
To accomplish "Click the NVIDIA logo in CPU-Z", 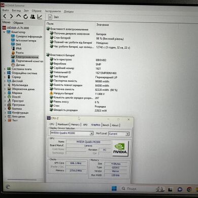I will click(120, 148).
